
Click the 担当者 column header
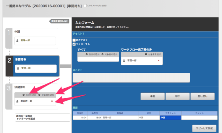pos(120,113)
